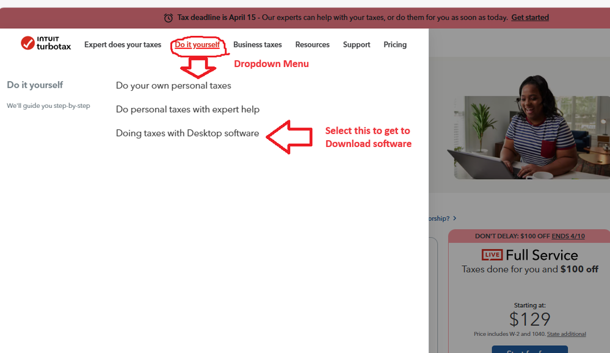Select Doing taxes with Desktop software
610x353 pixels.
pyautogui.click(x=187, y=133)
